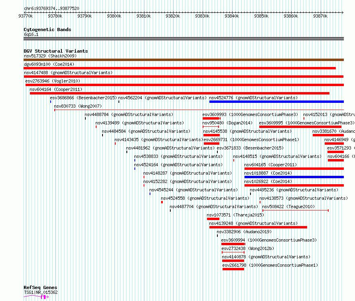Open nsv4145538 gnomAD variant
355x301 pixels.
click(247, 131)
